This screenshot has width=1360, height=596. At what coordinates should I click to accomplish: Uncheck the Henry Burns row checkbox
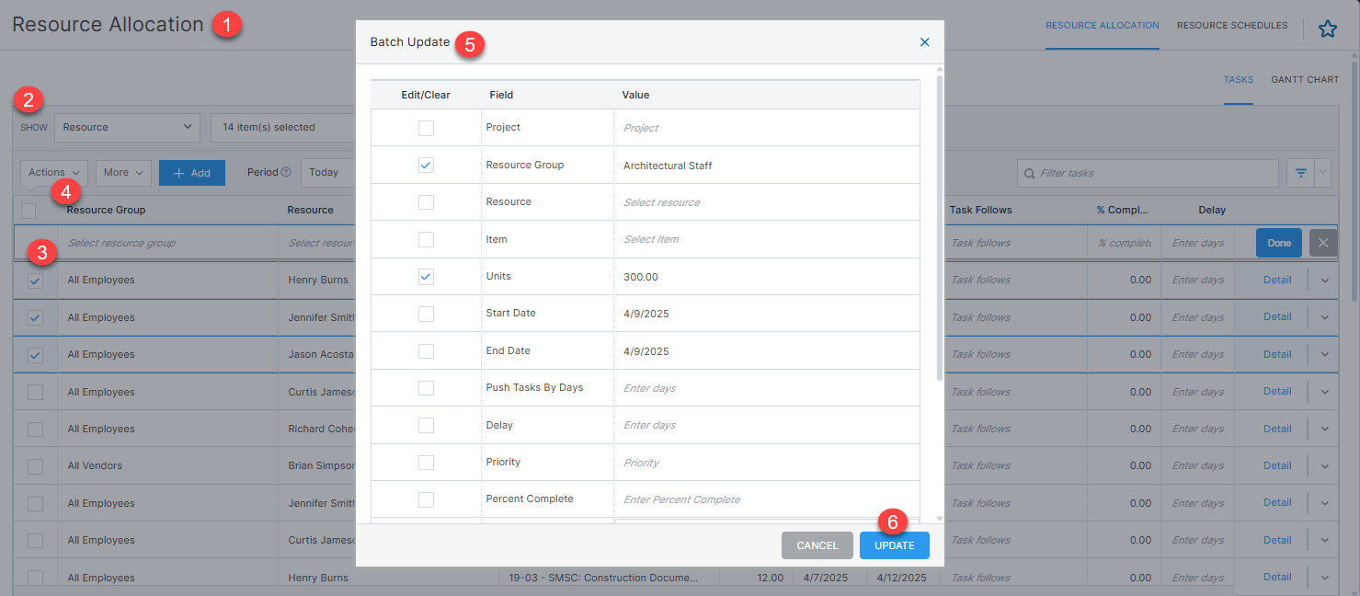(x=35, y=281)
